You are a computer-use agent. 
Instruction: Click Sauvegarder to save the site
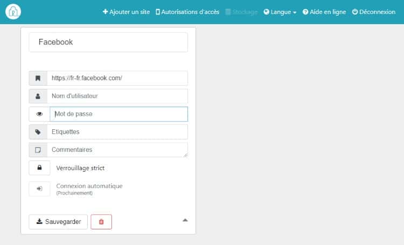(x=58, y=221)
